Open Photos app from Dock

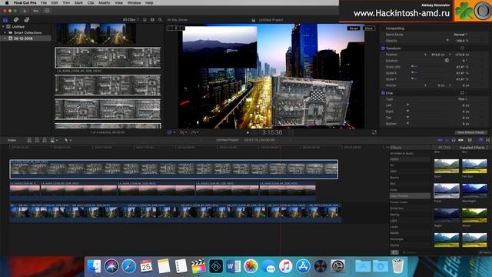[251, 266]
